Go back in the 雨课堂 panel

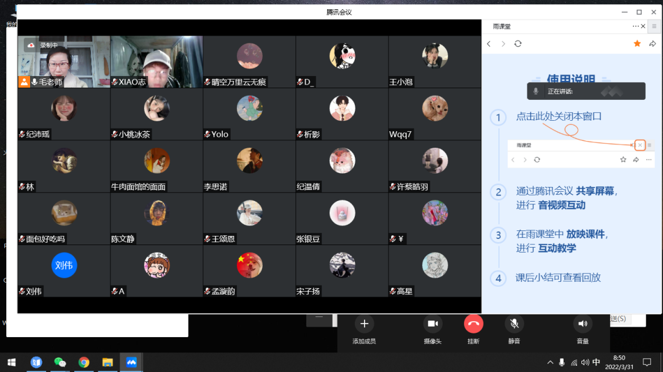coord(489,44)
